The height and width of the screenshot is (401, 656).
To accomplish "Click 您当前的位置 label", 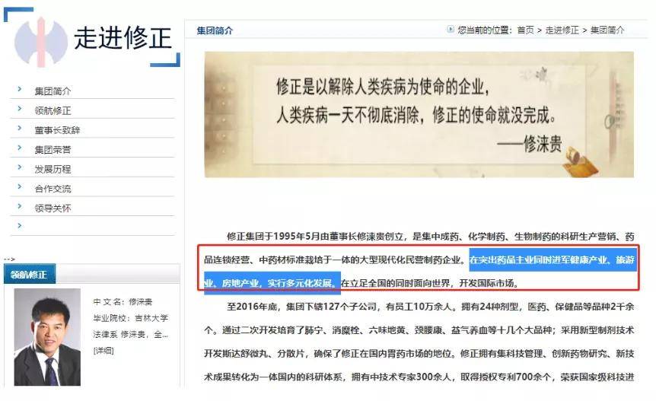I will 486,30.
